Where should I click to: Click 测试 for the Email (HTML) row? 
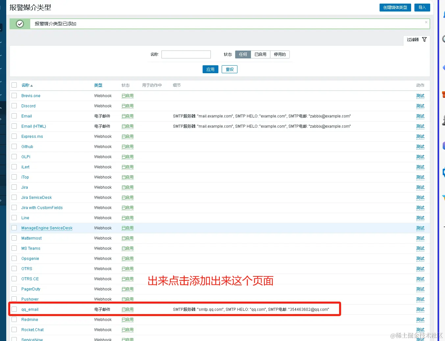click(420, 126)
